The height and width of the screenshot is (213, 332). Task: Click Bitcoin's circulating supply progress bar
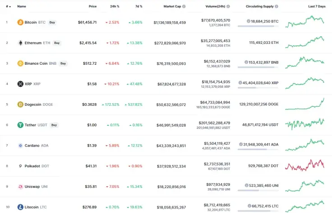[x=256, y=26]
